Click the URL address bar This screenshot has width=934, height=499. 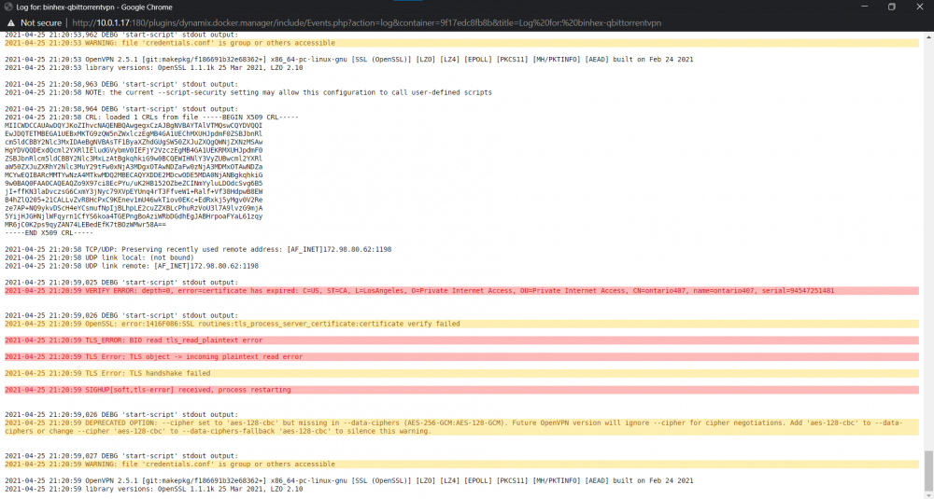[x=366, y=22]
